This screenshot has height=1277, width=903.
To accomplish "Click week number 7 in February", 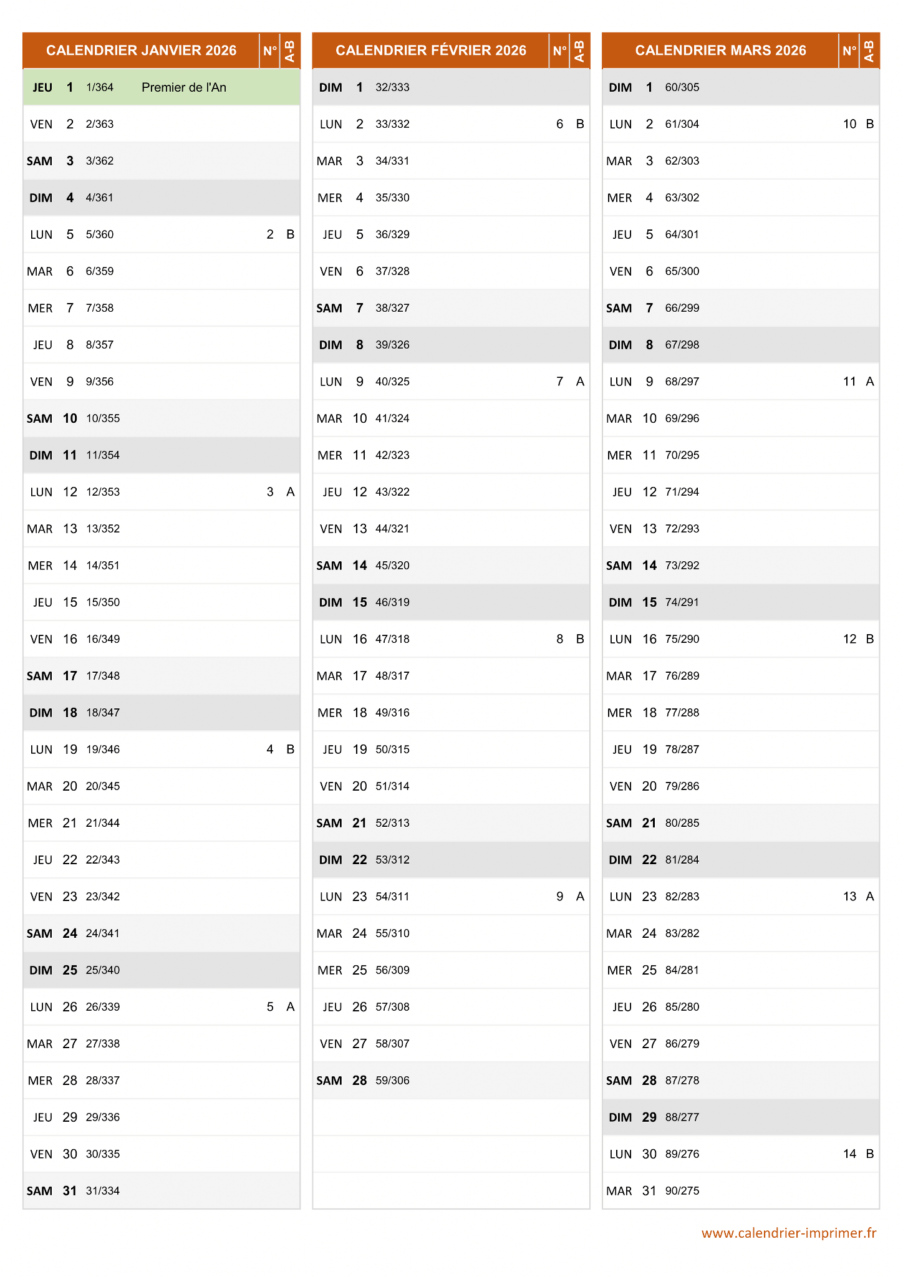I will pos(560,382).
